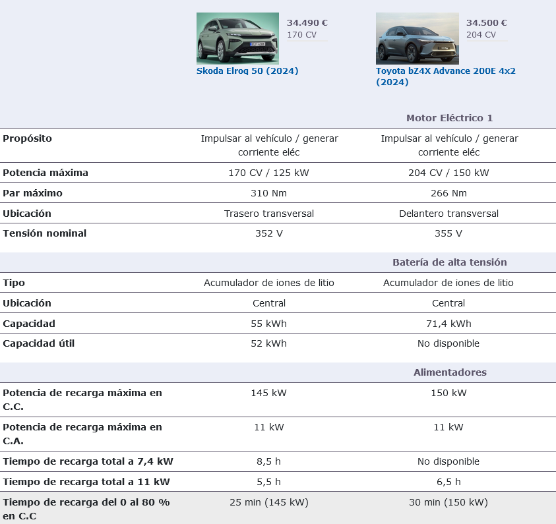Select the 150 kW charging value

coord(448,393)
